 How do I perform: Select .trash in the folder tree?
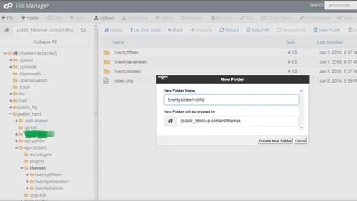click(25, 87)
